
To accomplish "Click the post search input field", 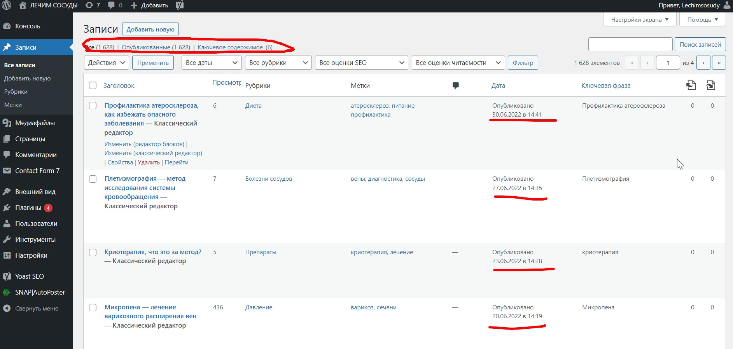I will 630,44.
